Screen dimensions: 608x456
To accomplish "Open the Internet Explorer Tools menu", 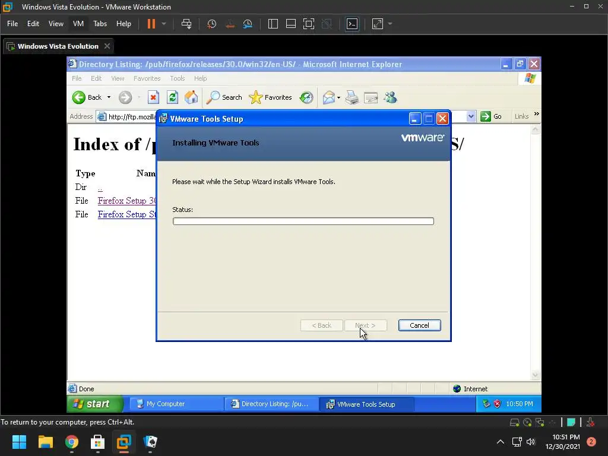I will (177, 78).
